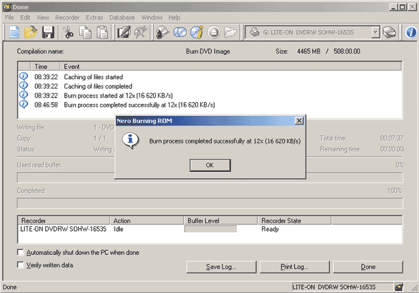
Task: Close the Nero Burning ROM dialog
Action: (x=299, y=121)
